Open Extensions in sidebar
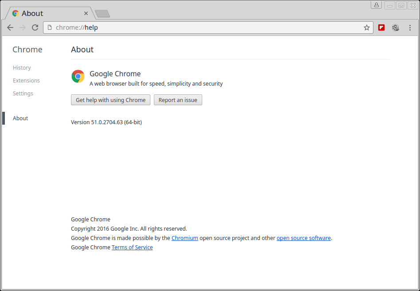420x291 pixels. [26, 80]
